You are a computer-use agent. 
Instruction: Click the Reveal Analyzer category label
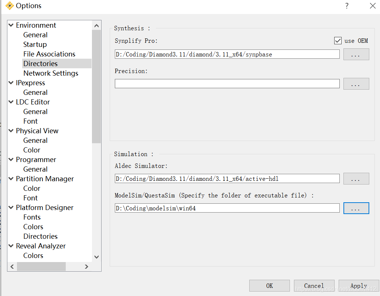pyautogui.click(x=41, y=246)
